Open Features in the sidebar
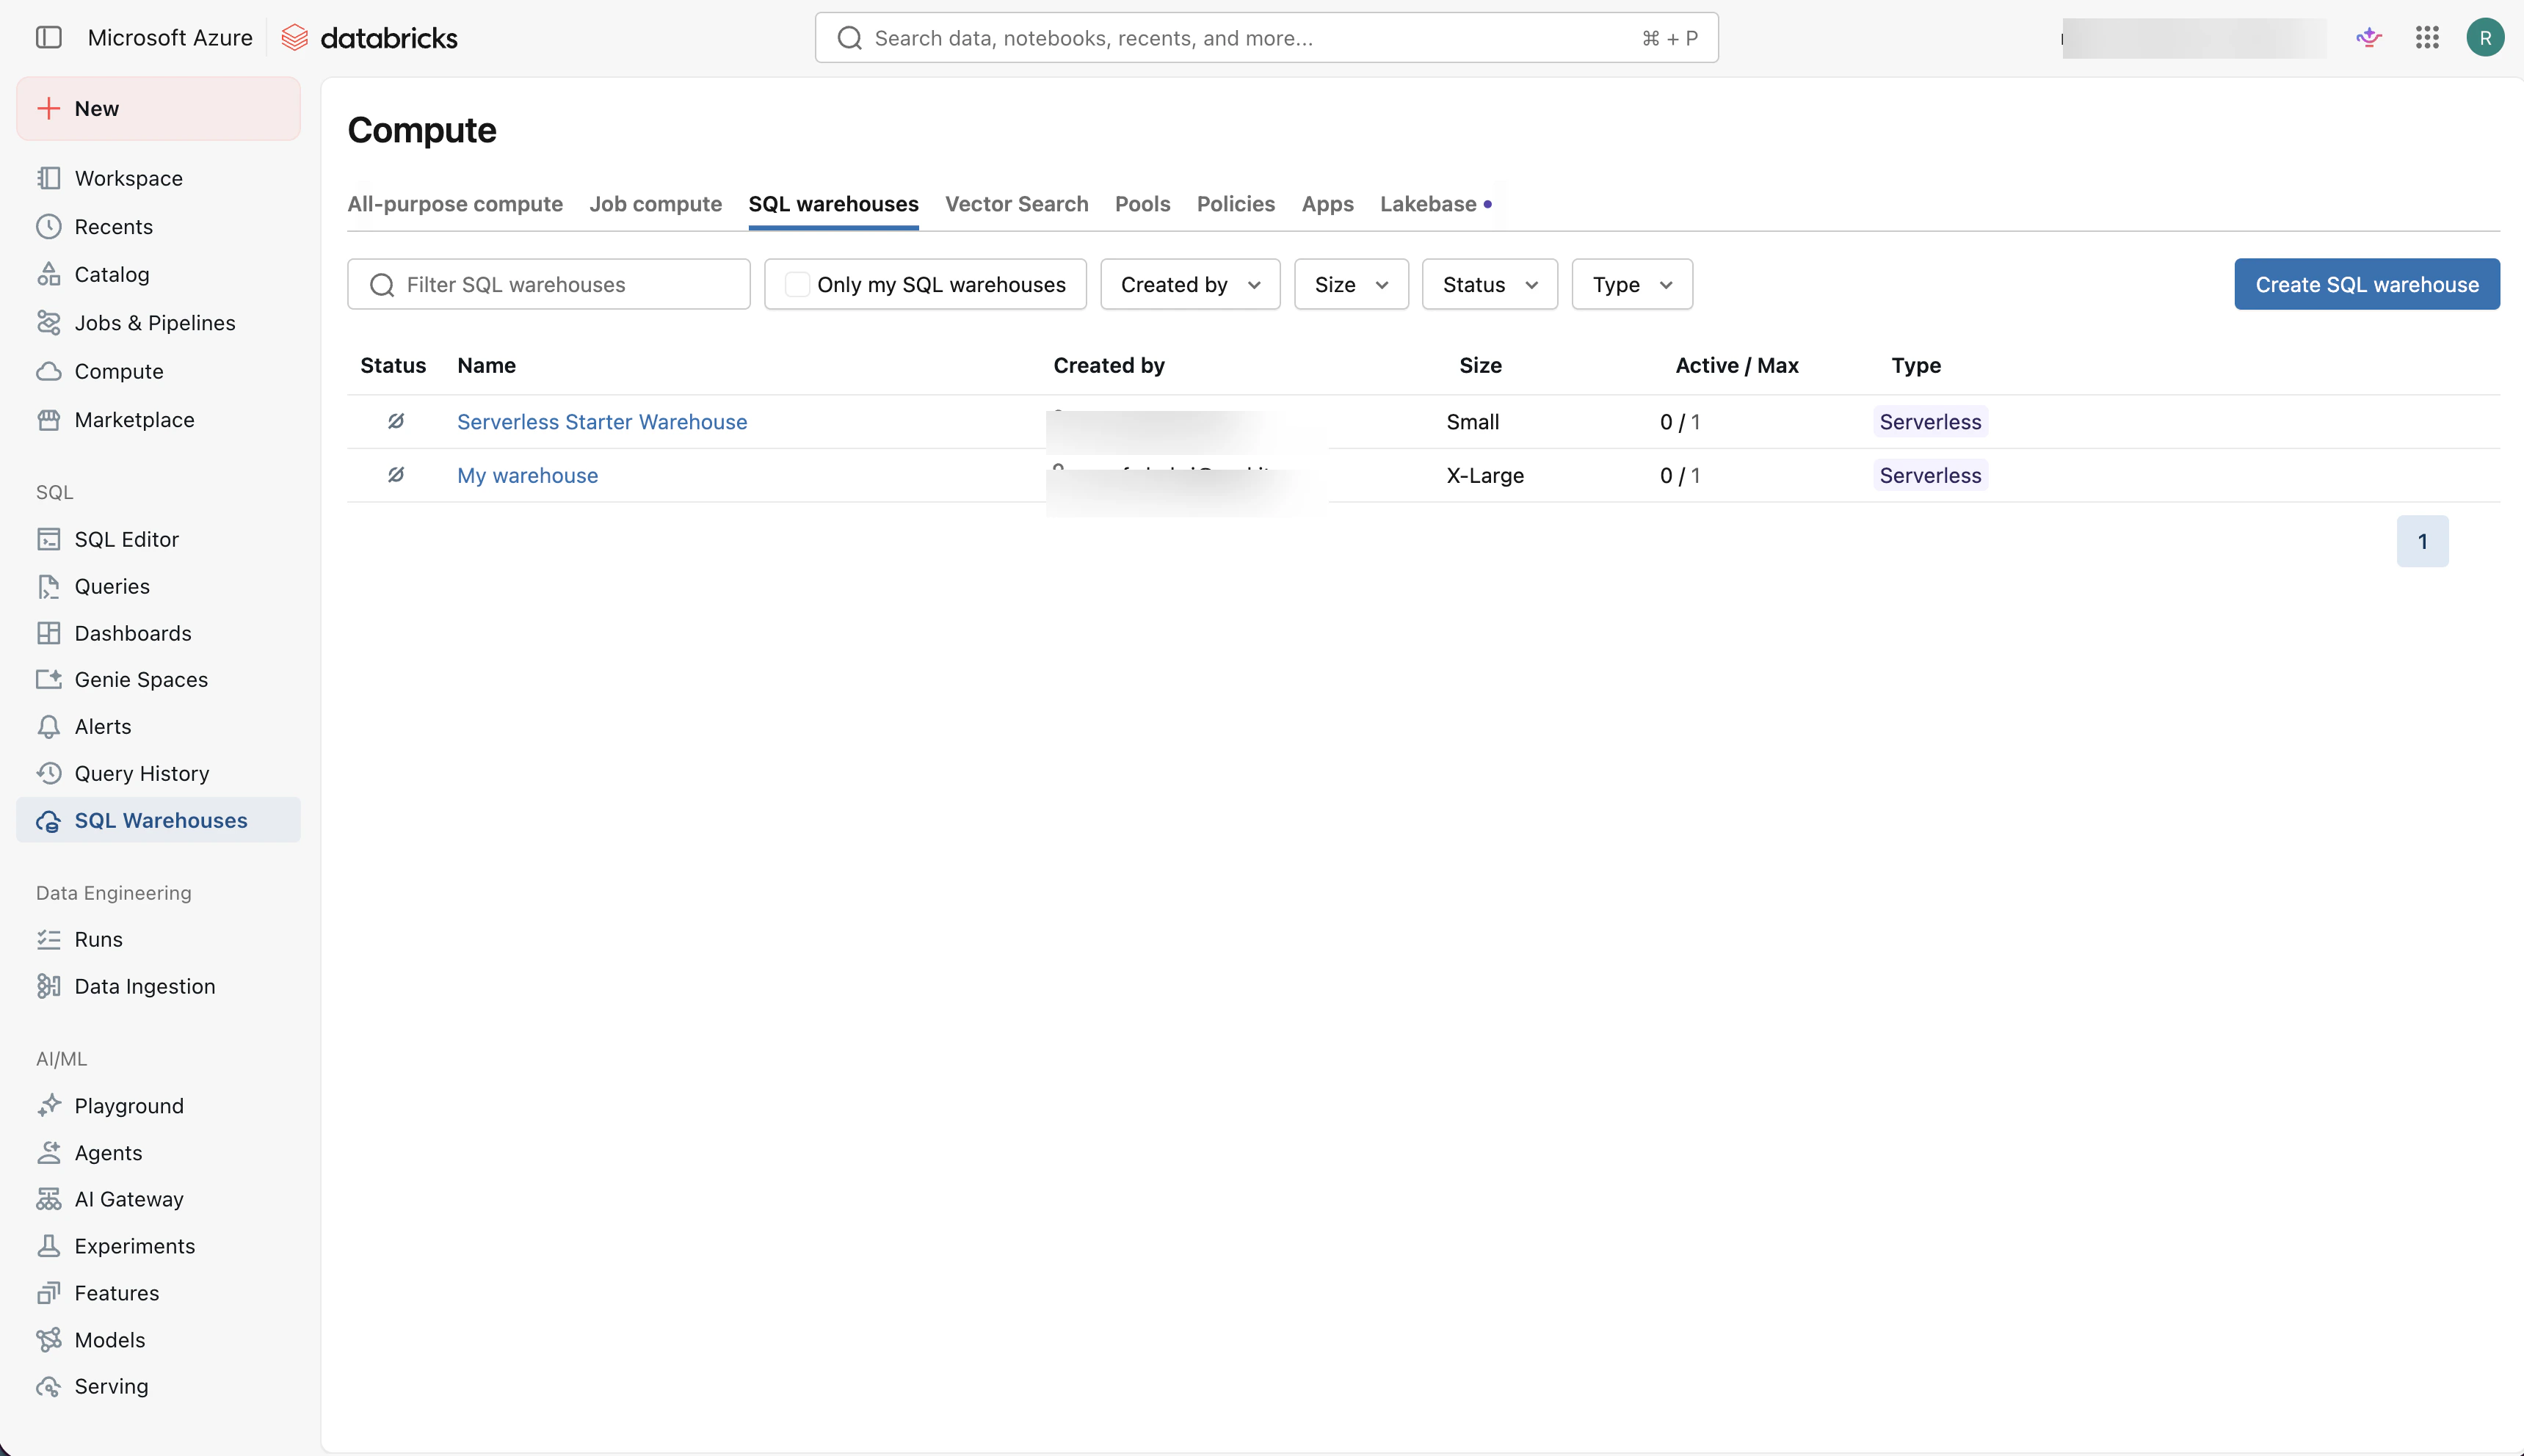 158,1293
